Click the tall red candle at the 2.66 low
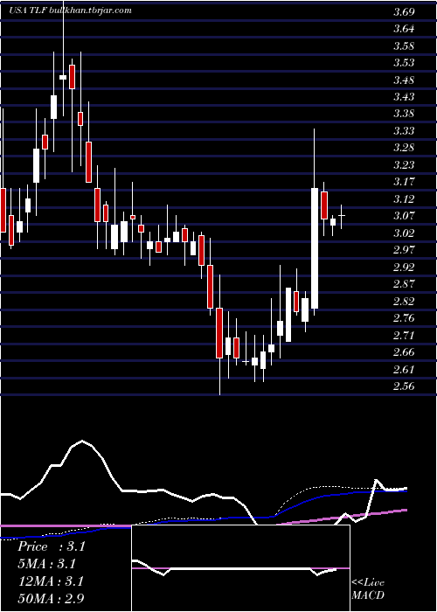 pos(219,333)
